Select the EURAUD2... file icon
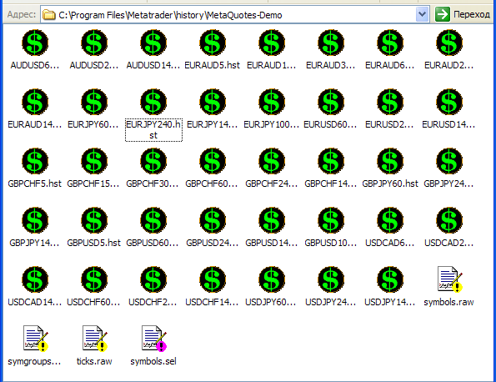This screenshot has height=382, width=496. (449, 43)
